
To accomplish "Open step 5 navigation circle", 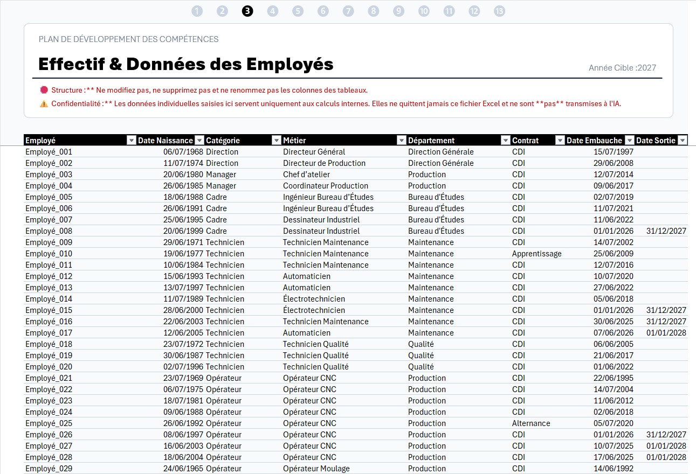I will (x=298, y=11).
